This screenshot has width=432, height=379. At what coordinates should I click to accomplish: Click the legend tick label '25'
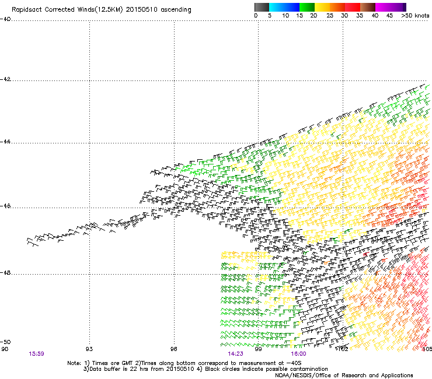click(329, 16)
